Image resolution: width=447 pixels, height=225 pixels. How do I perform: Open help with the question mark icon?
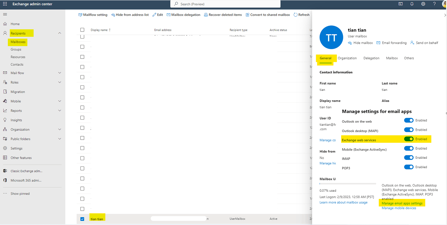click(434, 4)
